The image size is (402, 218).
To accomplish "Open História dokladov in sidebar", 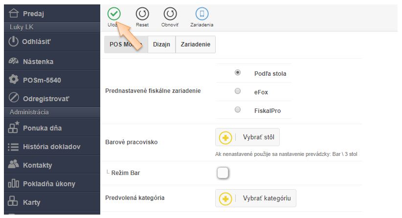I will [x=51, y=147].
